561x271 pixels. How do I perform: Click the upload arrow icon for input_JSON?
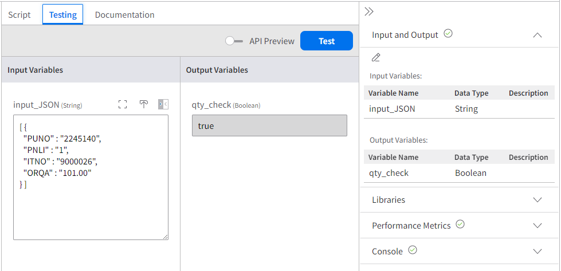pos(143,104)
